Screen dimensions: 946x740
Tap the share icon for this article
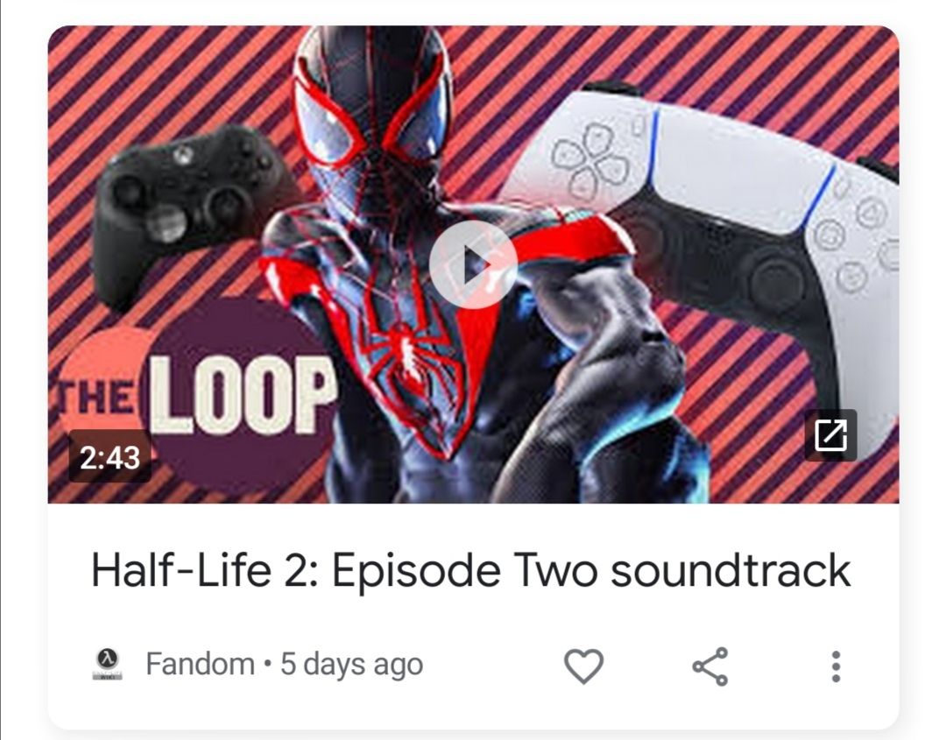[x=710, y=666]
